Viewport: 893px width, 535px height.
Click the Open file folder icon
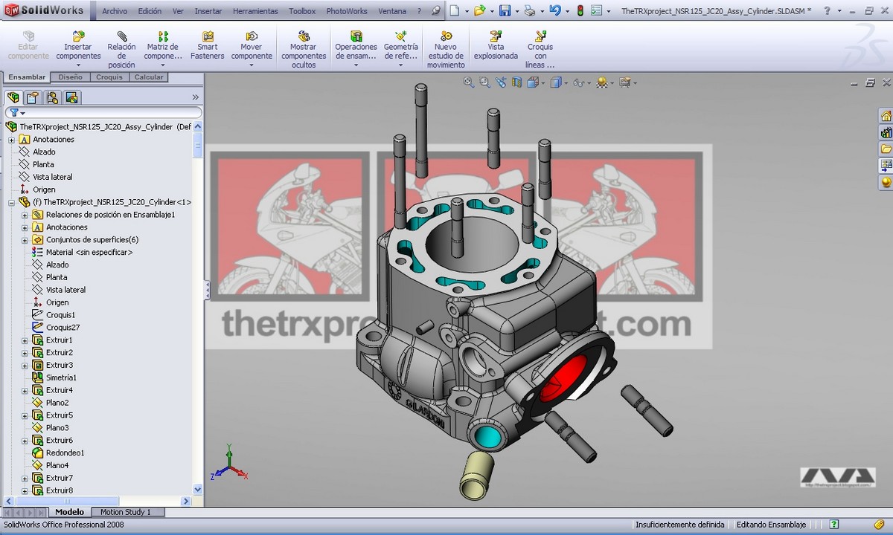(x=479, y=11)
